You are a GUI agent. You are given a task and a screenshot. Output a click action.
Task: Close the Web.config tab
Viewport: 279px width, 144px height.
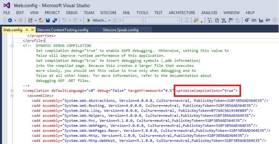(32, 30)
